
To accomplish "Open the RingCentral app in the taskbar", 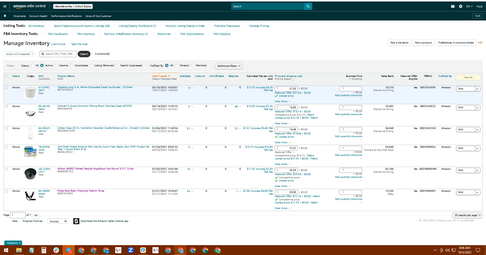I will 143,250.
